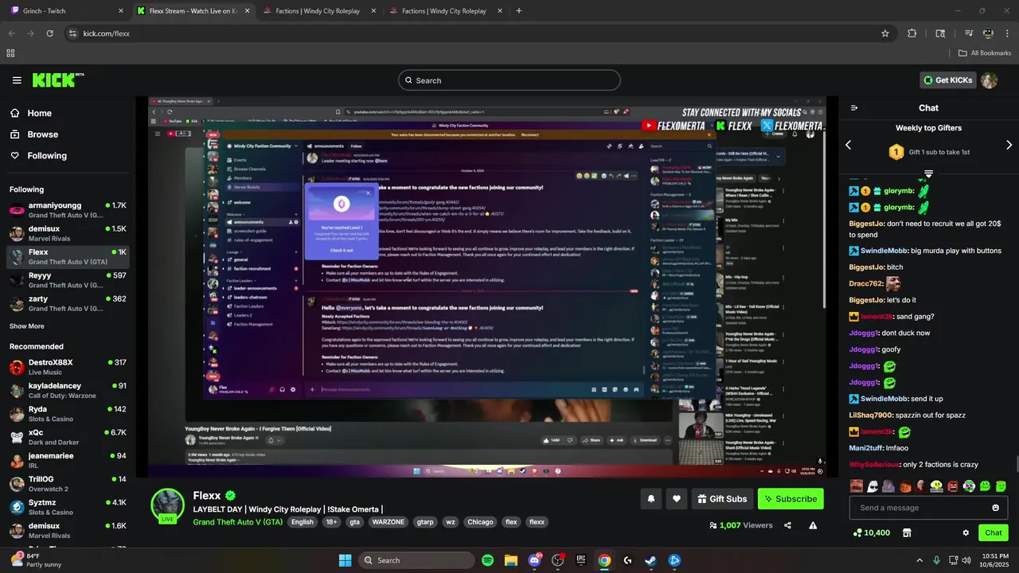Viewport: 1019px width, 573px height.
Task: Click the Flexx stream video player
Action: (x=487, y=286)
